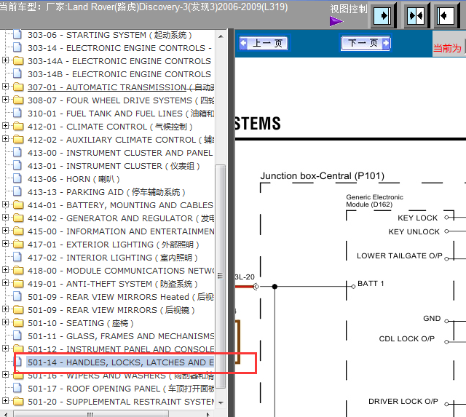
Task: Expand 419-01 Anti-Theft System node
Action: click(5, 283)
